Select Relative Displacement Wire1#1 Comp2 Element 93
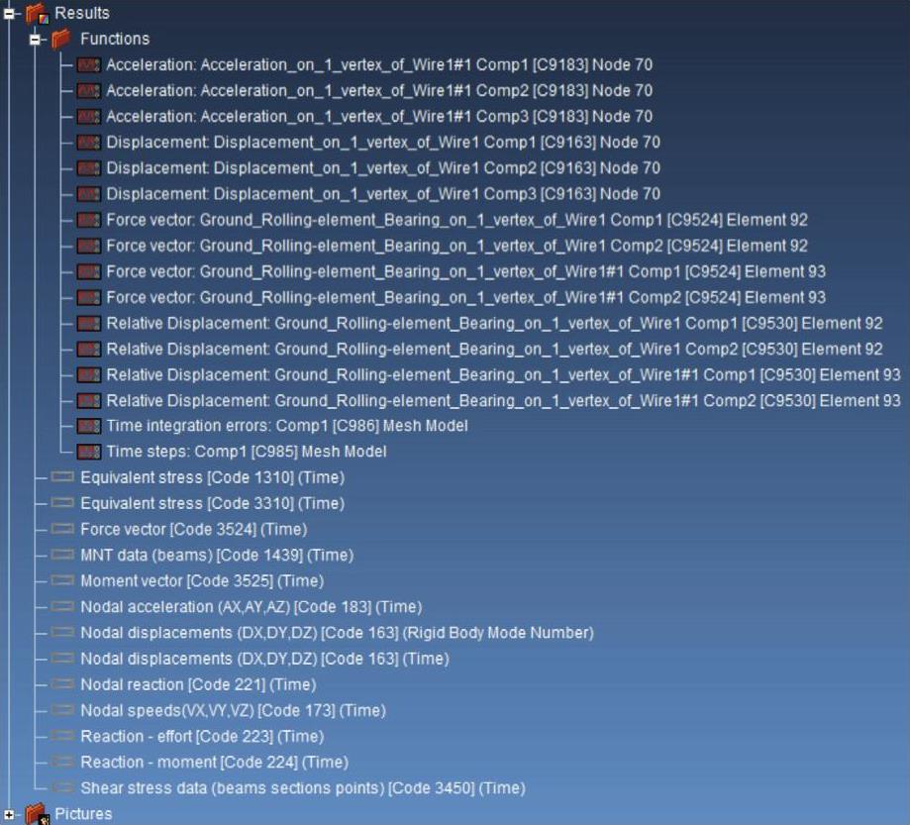Screen dimensions: 910x825 pos(502,400)
